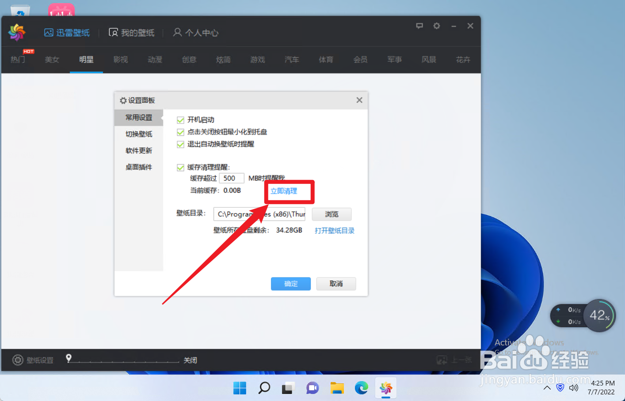Viewport: 625px width, 401px height.
Task: Select the 创意 category
Action: (189, 60)
